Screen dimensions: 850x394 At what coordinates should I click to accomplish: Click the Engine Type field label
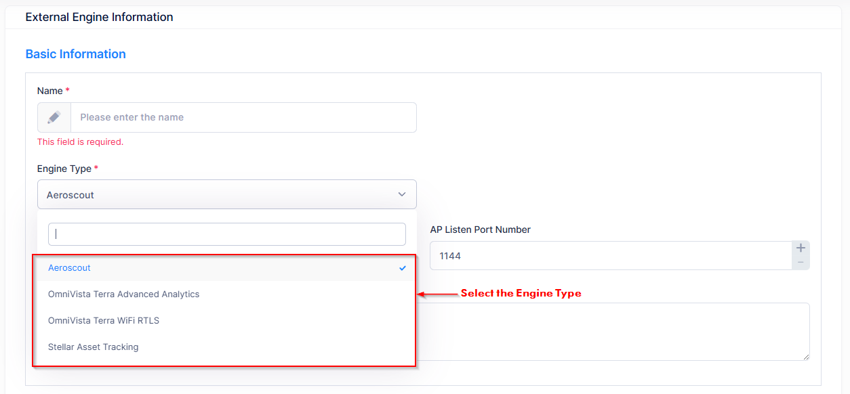pyautogui.click(x=64, y=169)
